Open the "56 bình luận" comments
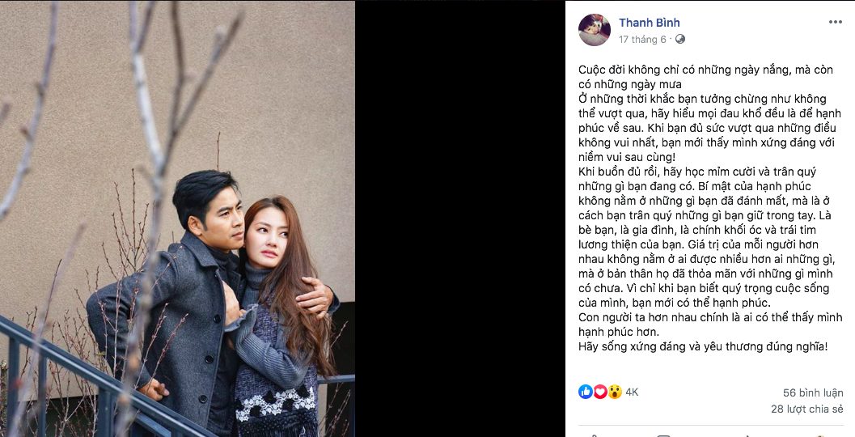This screenshot has width=855, height=437. [x=813, y=392]
